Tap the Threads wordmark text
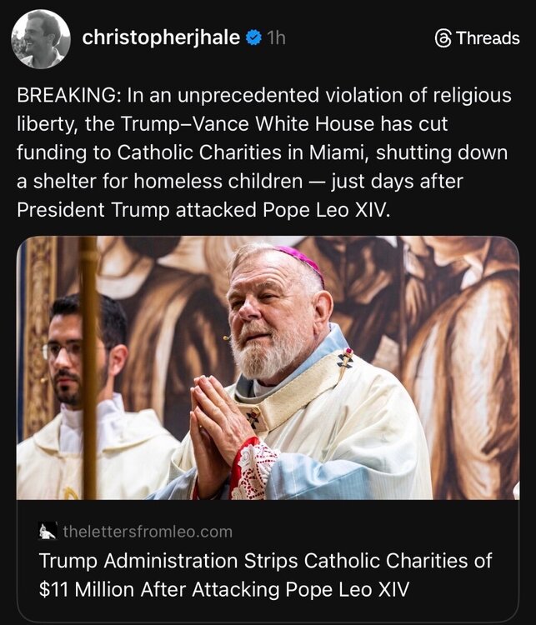 (x=488, y=38)
